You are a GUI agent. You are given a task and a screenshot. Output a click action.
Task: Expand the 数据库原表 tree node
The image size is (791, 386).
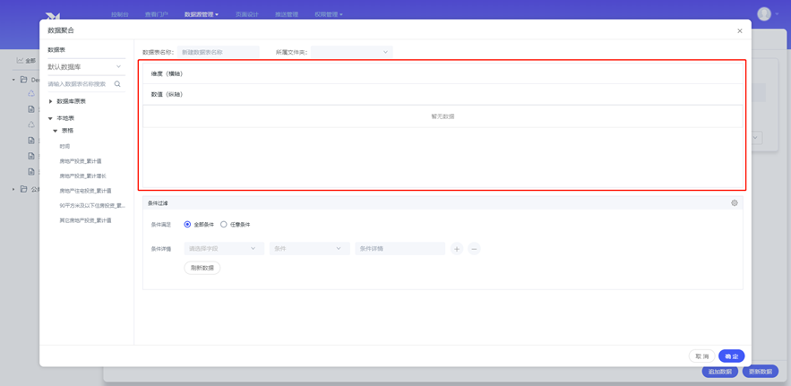coord(51,101)
